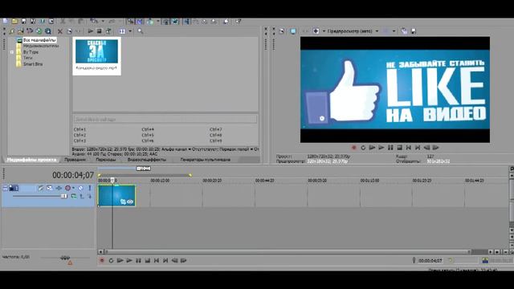This screenshot has height=289, width=514.
Task: Open Event Pan/Crop on the timeline clip
Action: point(123,201)
